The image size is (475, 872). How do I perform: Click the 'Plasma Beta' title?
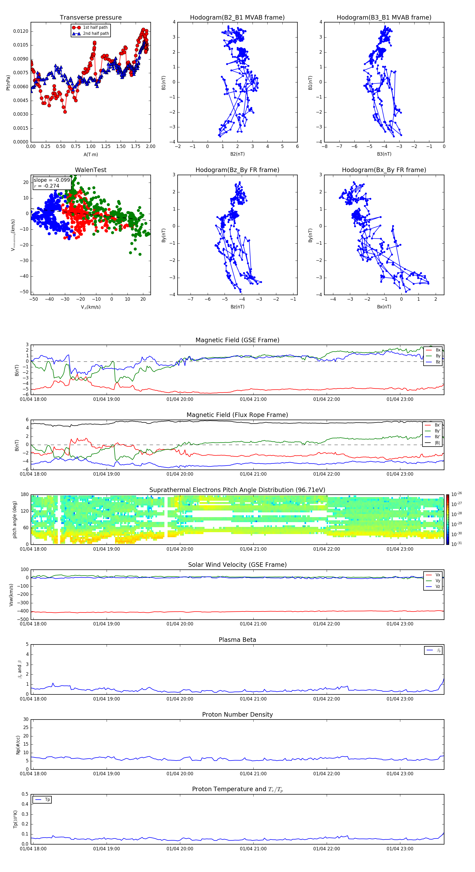[237, 640]
